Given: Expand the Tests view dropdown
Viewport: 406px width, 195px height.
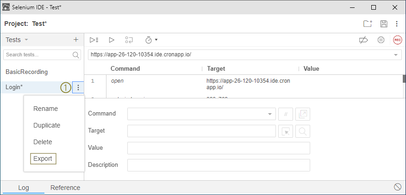Looking at the screenshot, I should coord(26,40).
